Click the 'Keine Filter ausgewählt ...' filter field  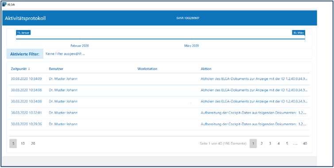(x=178, y=54)
